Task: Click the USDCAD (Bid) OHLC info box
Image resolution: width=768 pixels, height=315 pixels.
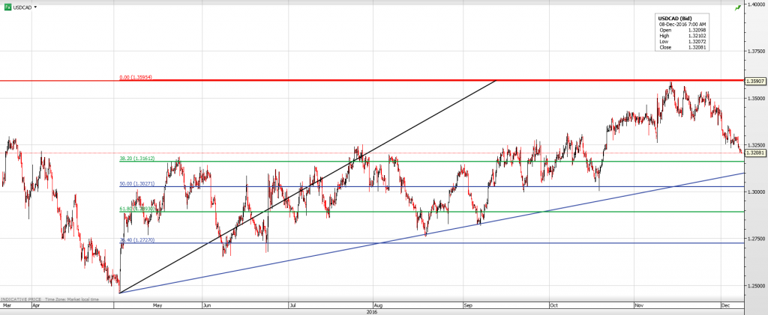Action: click(681, 32)
